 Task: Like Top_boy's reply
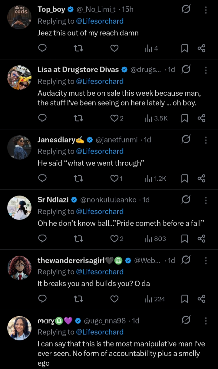click(114, 48)
